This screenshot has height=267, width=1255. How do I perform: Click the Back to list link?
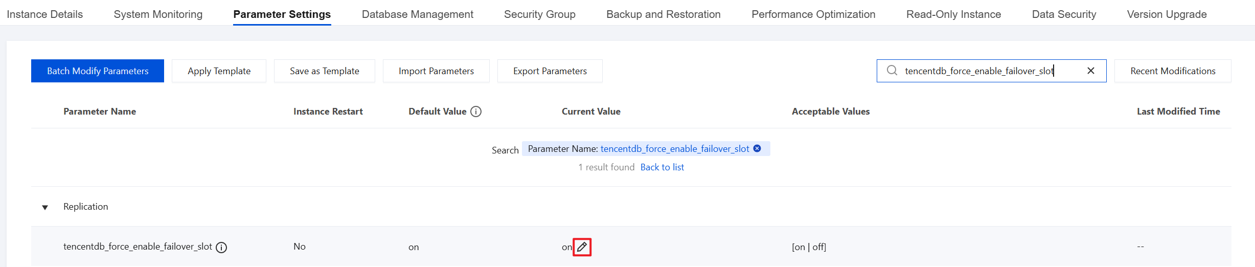661,167
